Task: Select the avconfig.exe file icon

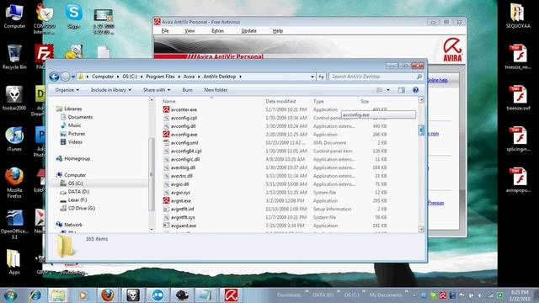Action: (x=167, y=135)
